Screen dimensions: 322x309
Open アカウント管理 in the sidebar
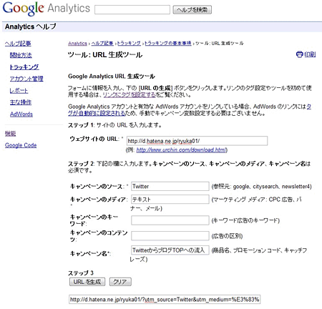click(26, 79)
